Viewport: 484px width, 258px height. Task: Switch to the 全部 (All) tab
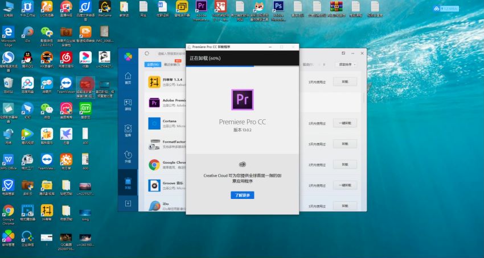(153, 64)
